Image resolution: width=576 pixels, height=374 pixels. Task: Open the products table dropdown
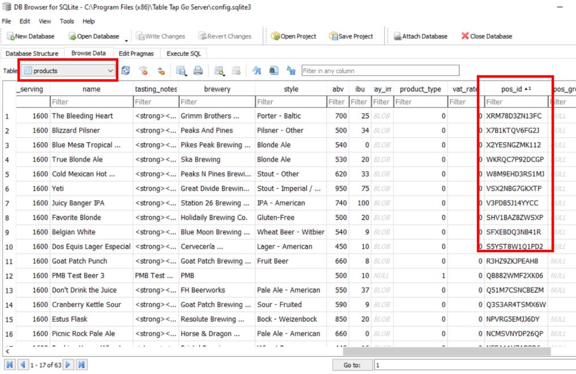[x=68, y=71]
